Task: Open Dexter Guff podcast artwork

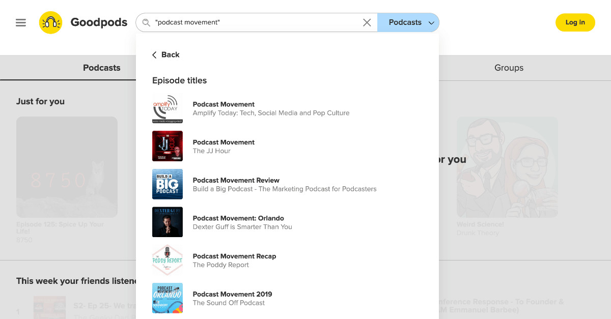Action: pos(167,222)
